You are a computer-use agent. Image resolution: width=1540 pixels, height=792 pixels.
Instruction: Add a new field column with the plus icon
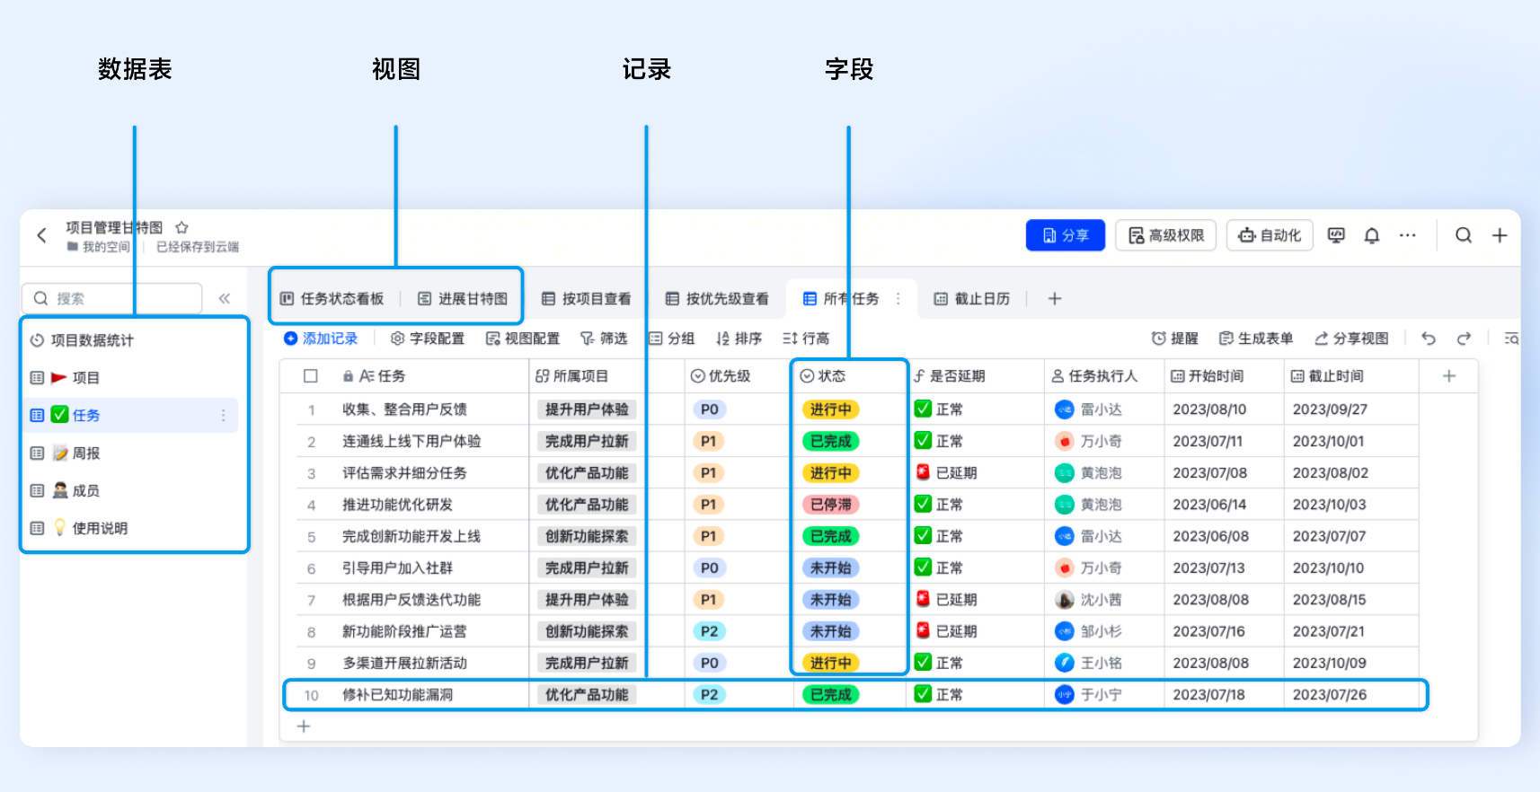[1448, 376]
